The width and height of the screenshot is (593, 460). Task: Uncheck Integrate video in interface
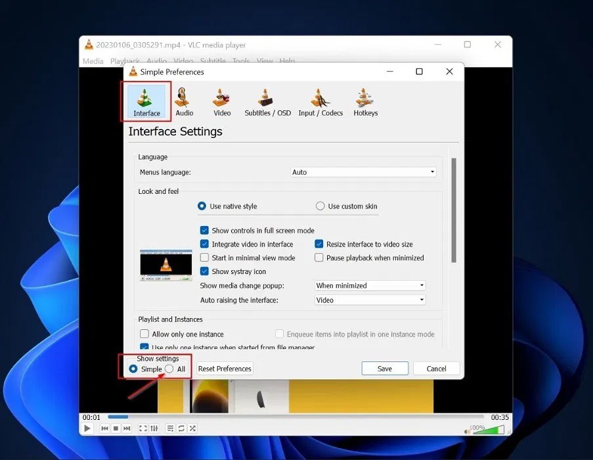(206, 244)
